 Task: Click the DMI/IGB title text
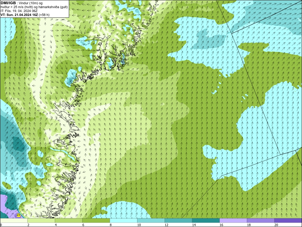coord(8,3)
